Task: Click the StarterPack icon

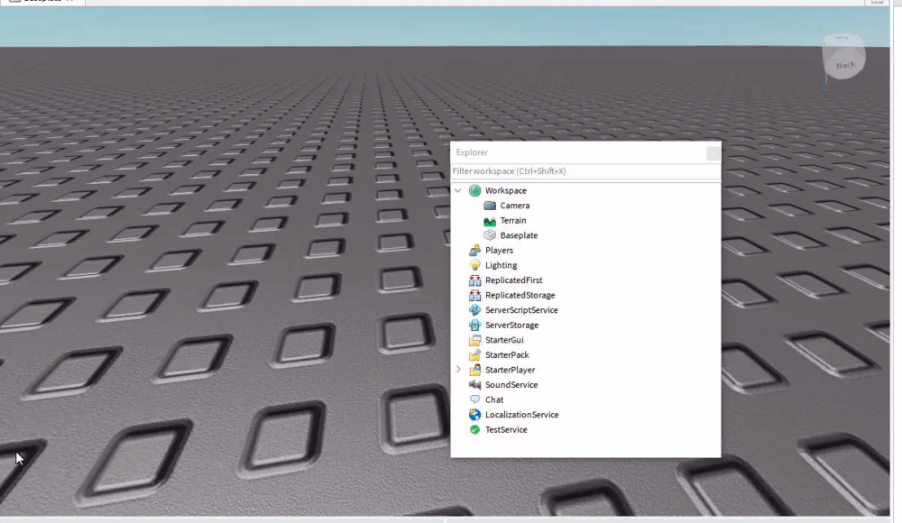Action: (474, 355)
